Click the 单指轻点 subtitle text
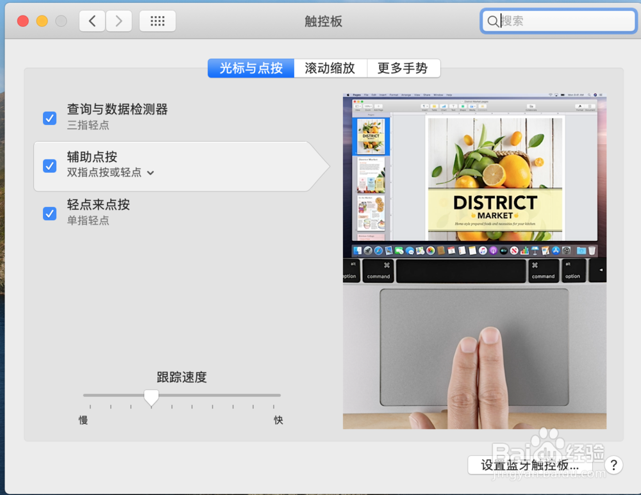 pos(88,220)
